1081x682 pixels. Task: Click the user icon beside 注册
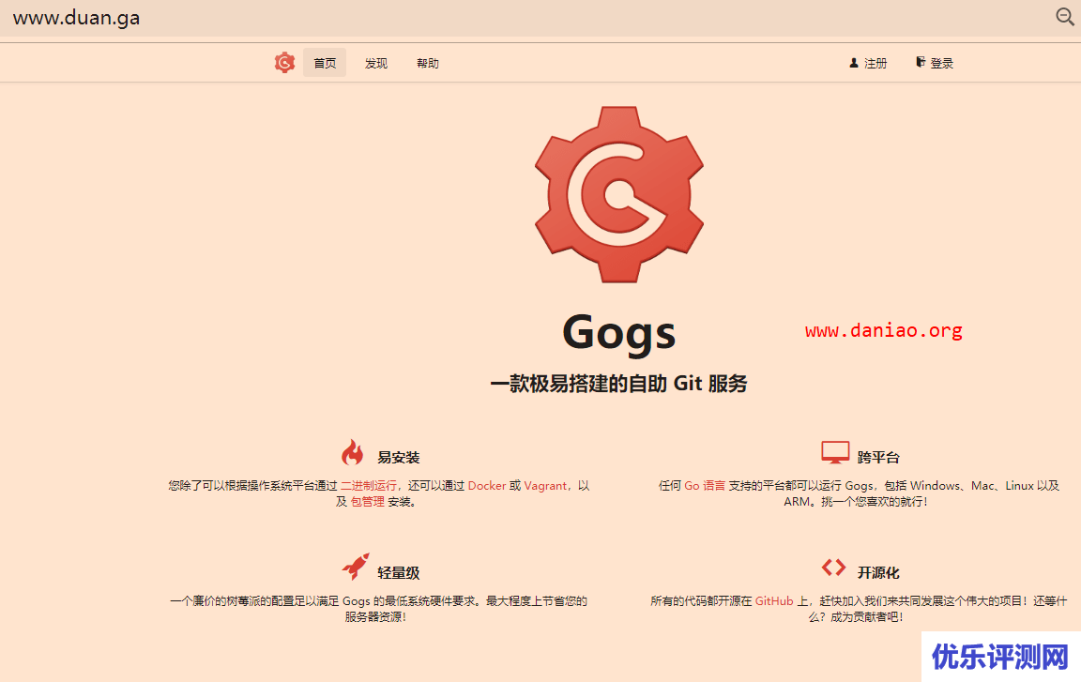[854, 63]
